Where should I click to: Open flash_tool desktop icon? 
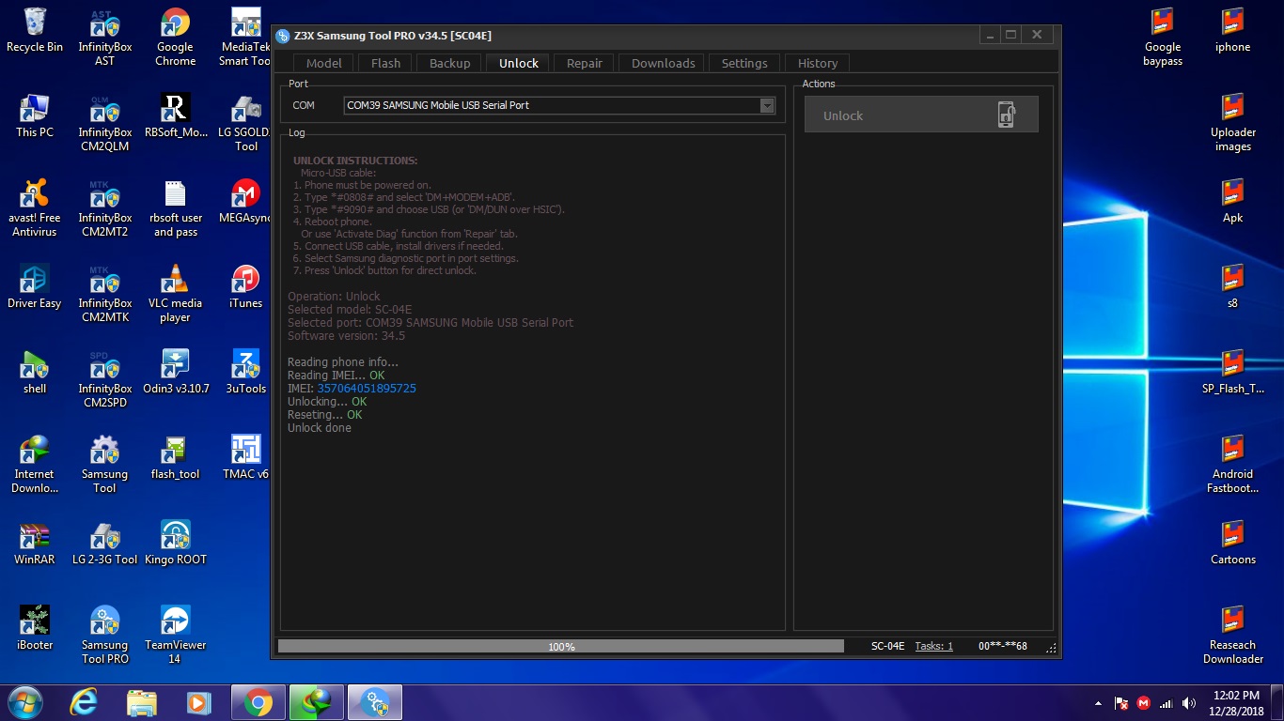[x=176, y=458]
